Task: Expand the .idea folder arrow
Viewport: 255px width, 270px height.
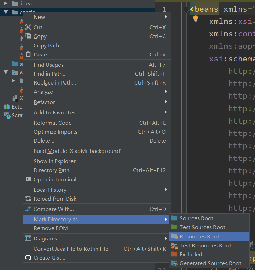Action: click(6, 3)
